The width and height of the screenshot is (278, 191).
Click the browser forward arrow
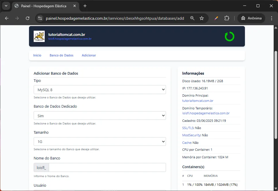point(17,18)
